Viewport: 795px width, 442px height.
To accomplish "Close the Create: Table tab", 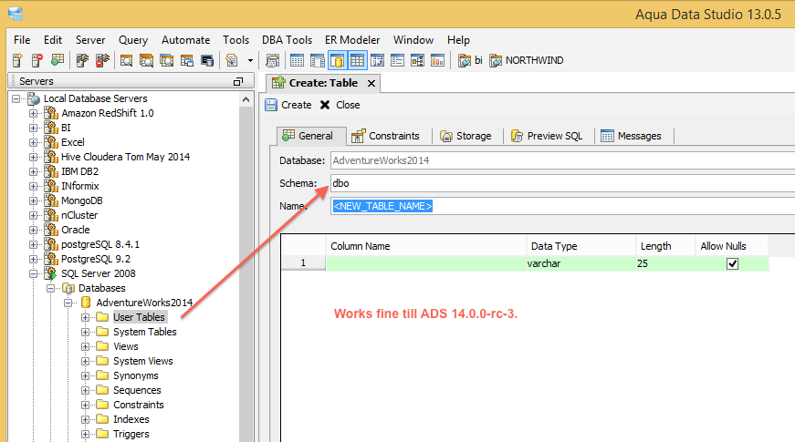I will [371, 84].
